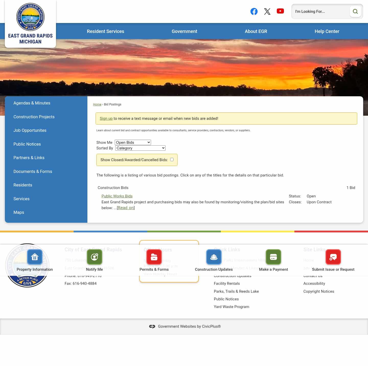Image resolution: width=368 pixels, height=366 pixels.
Task: Open Notify Me alerts icon
Action: point(94,257)
